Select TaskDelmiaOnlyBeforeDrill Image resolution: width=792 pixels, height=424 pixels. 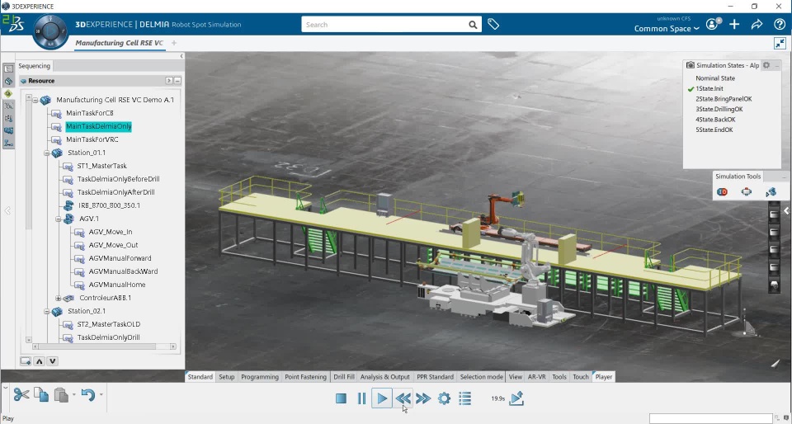tap(118, 179)
